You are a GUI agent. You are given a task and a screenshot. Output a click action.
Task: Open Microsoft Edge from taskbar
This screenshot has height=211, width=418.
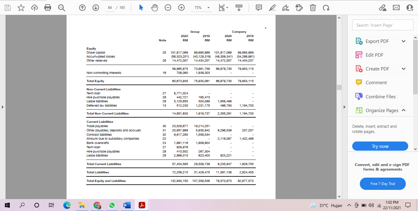(67, 205)
